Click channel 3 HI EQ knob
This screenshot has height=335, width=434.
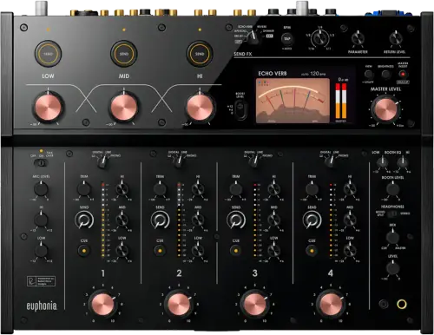coord(273,189)
